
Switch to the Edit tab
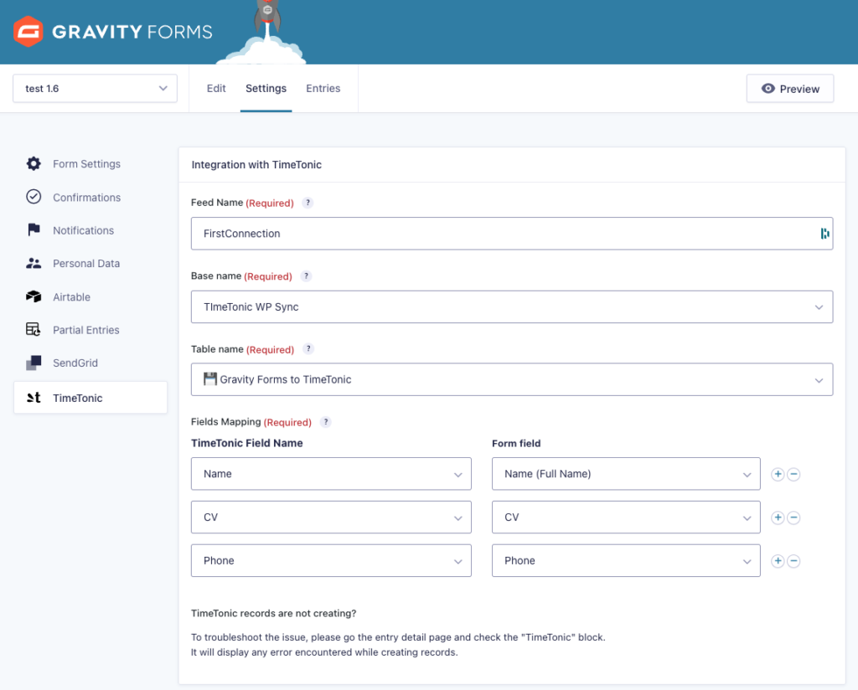[x=216, y=89]
